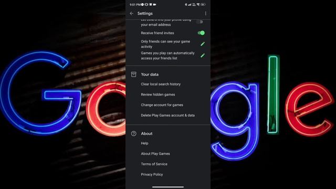
Task: Click the Your data archive icon
Action: pyautogui.click(x=133, y=75)
